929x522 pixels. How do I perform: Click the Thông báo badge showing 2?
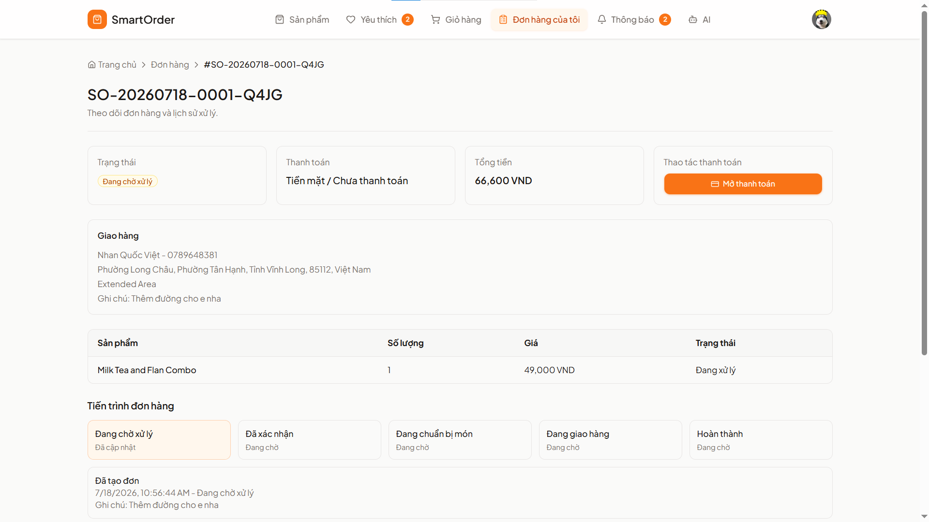pos(665,19)
